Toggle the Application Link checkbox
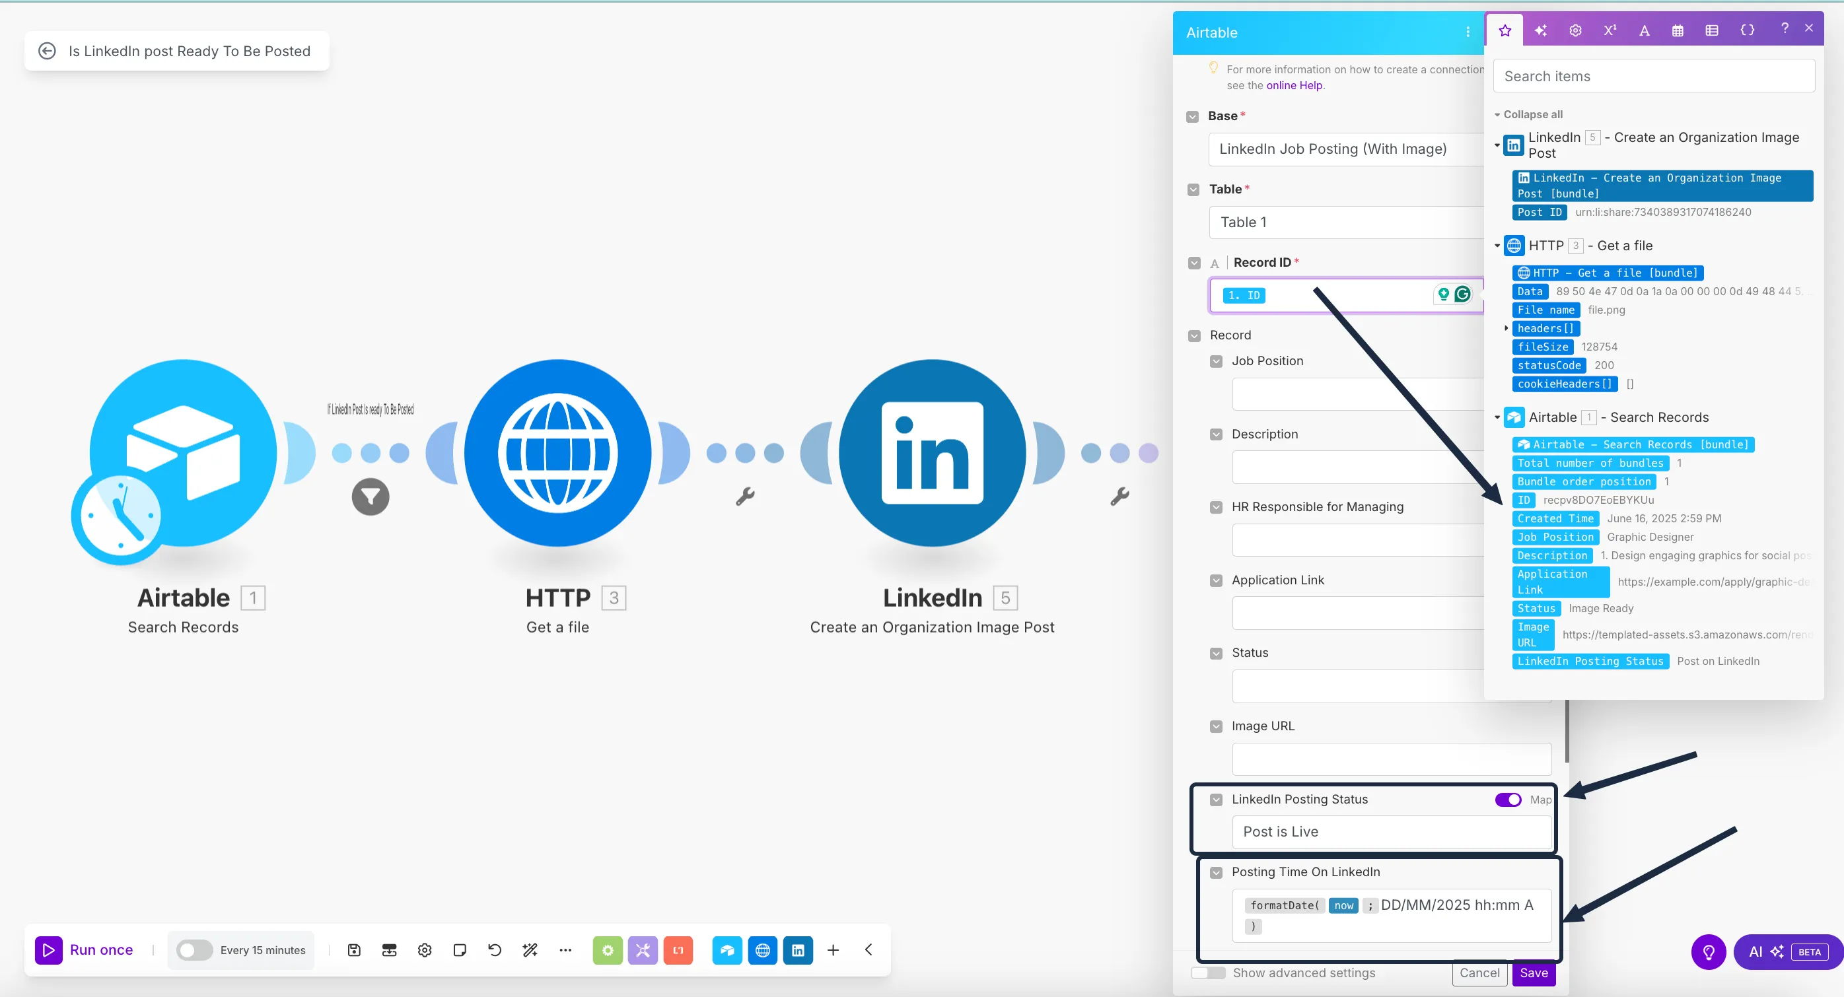Viewport: 1844px width, 997px height. pos(1215,581)
